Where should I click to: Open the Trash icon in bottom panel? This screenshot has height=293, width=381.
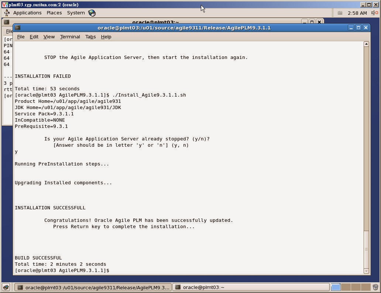(x=375, y=287)
